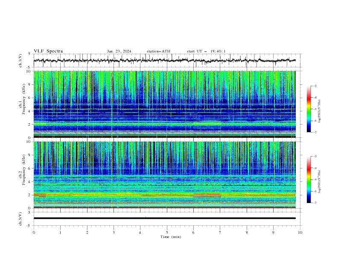338x261 pixels.
Task: Click time axis tick label "6"
Action: tap(193, 232)
